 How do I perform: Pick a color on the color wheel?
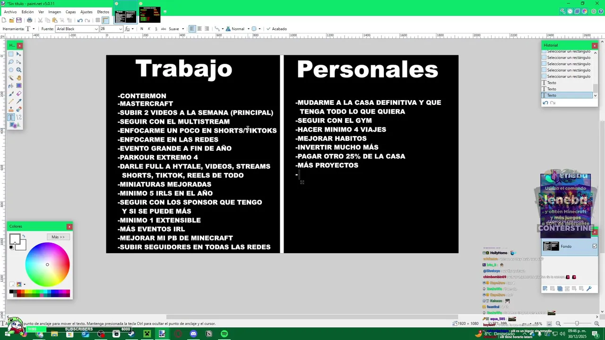(x=47, y=264)
